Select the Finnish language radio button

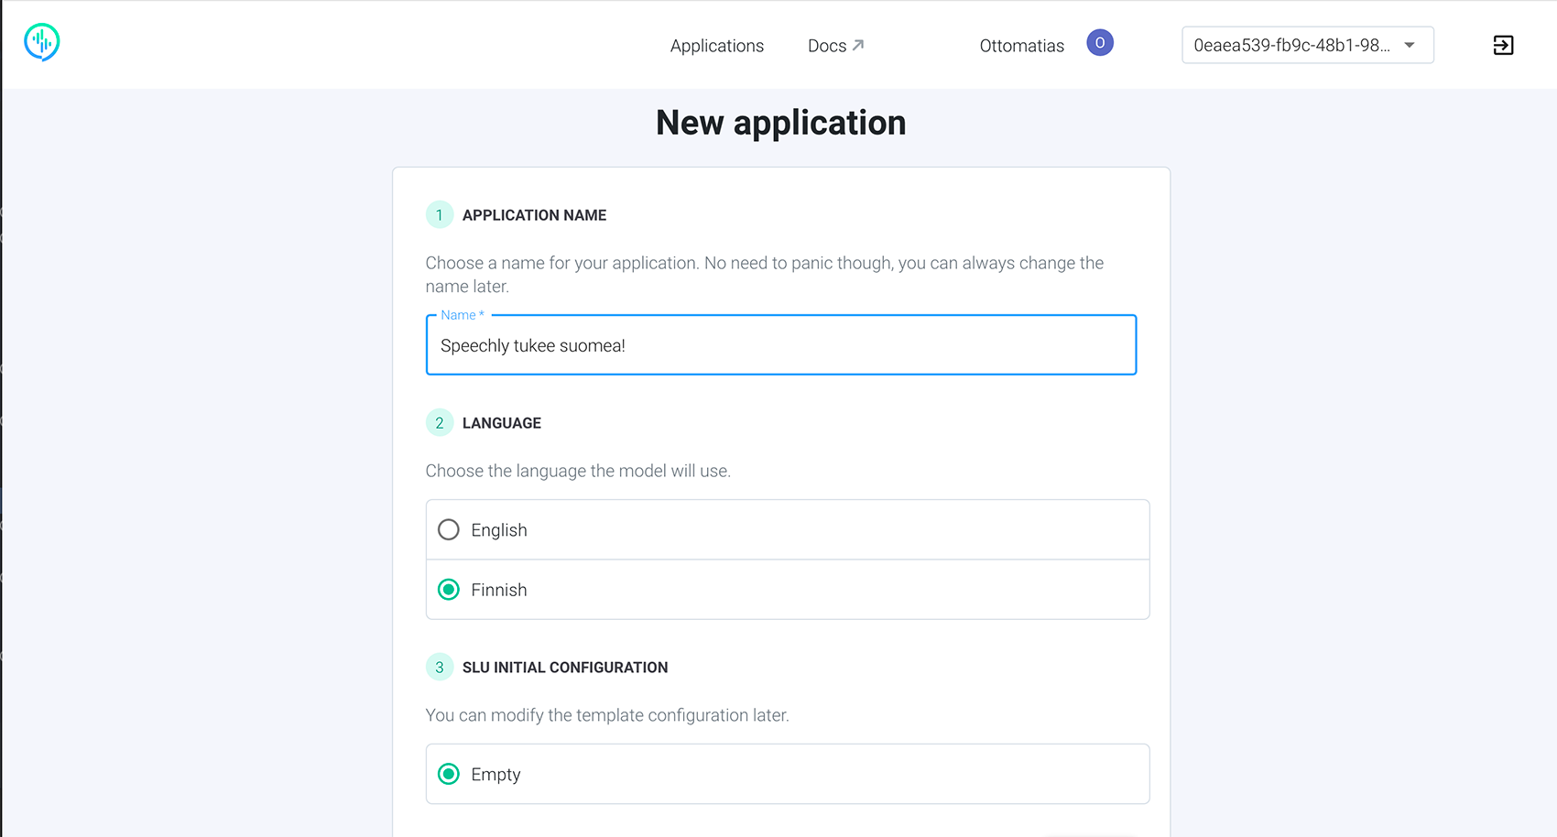point(449,590)
